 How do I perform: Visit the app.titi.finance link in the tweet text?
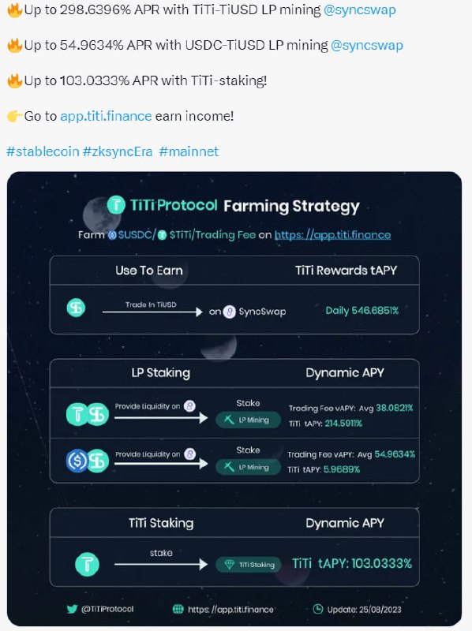(106, 116)
